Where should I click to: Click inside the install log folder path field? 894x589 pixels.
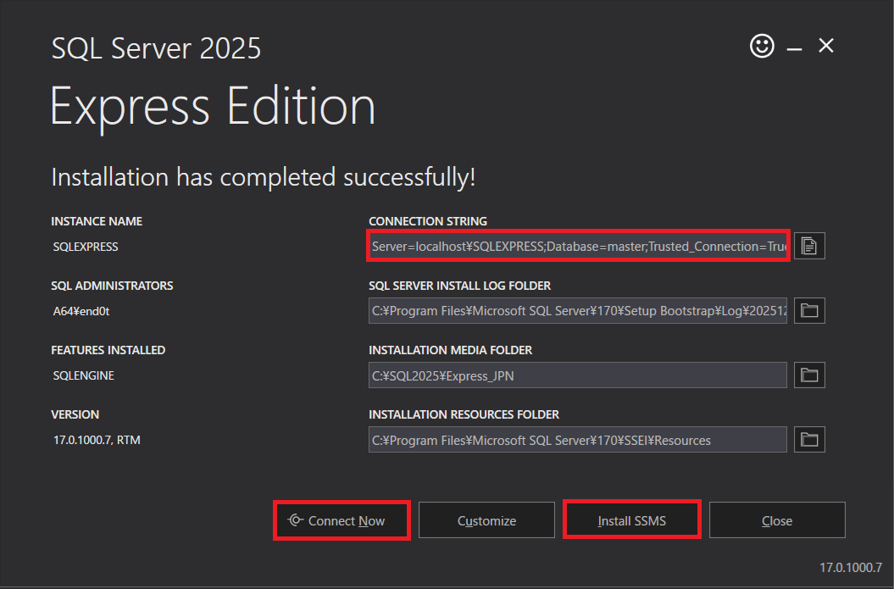tap(579, 310)
